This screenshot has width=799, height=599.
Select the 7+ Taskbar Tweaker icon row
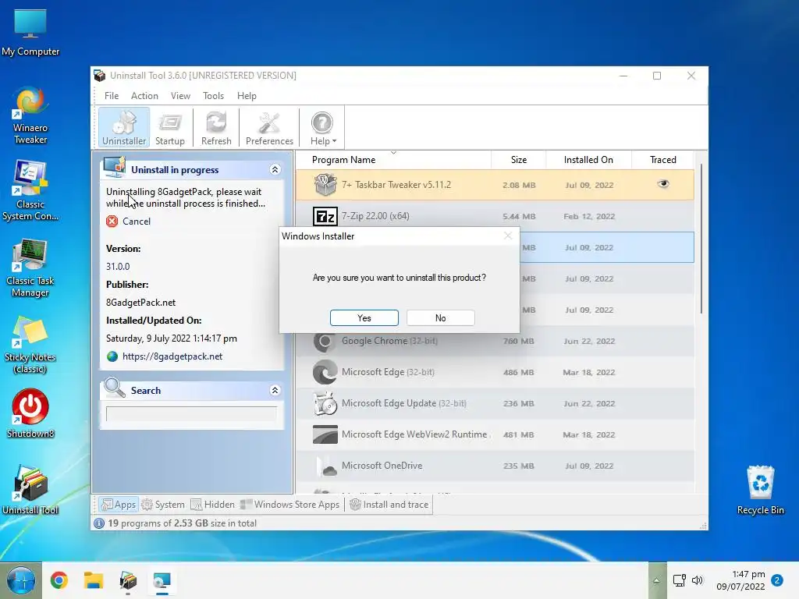click(325, 184)
